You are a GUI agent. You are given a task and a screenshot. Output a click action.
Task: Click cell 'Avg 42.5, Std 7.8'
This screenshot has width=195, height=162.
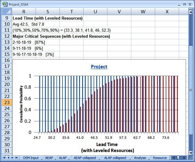[x=28, y=24]
